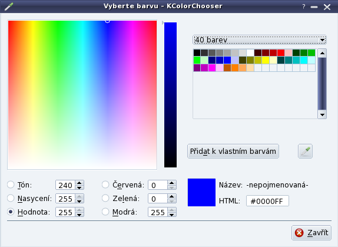Pick the yellow swatch in palette

266,60
